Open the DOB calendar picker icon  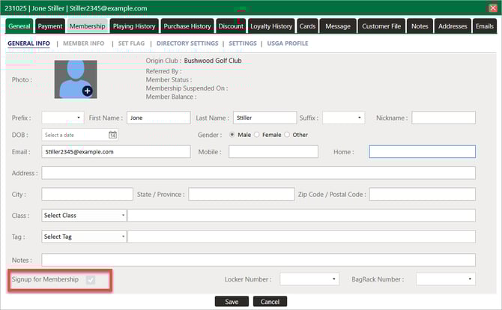tap(112, 135)
